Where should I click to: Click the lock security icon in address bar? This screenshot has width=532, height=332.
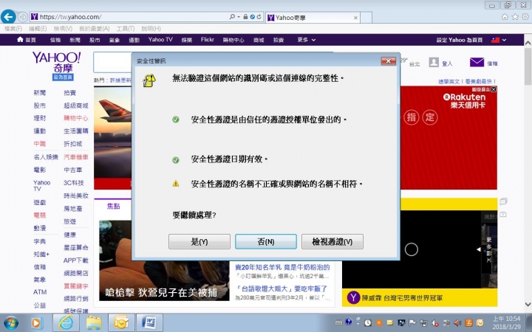(245, 16)
